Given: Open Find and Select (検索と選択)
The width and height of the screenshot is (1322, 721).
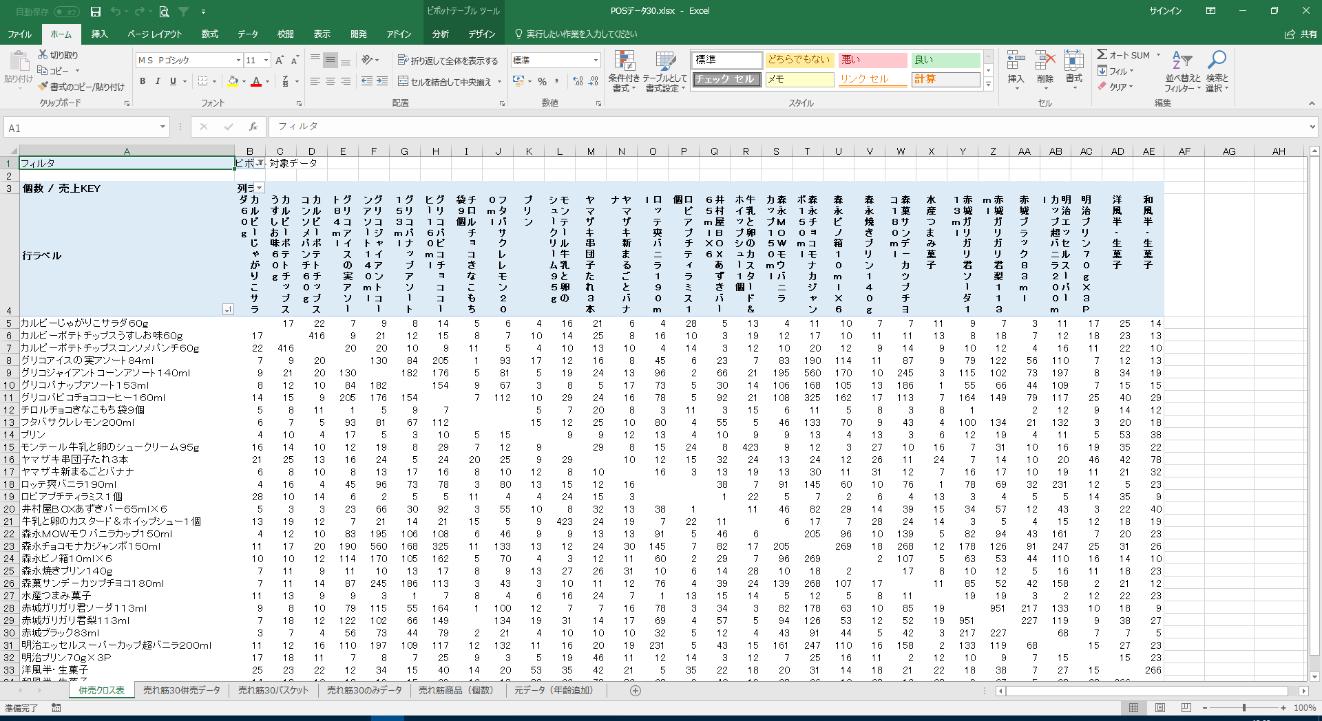Looking at the screenshot, I should click(x=1217, y=71).
